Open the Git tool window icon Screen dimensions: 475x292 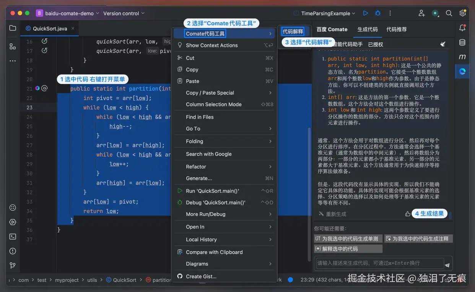tap(13, 265)
